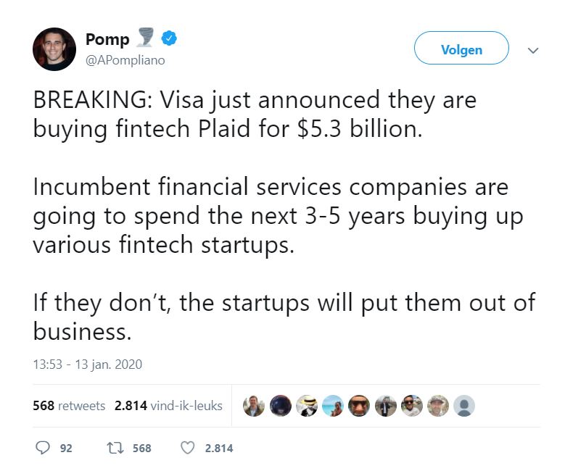View the list of 568 retweets
The width and height of the screenshot is (573, 471).
tap(69, 406)
